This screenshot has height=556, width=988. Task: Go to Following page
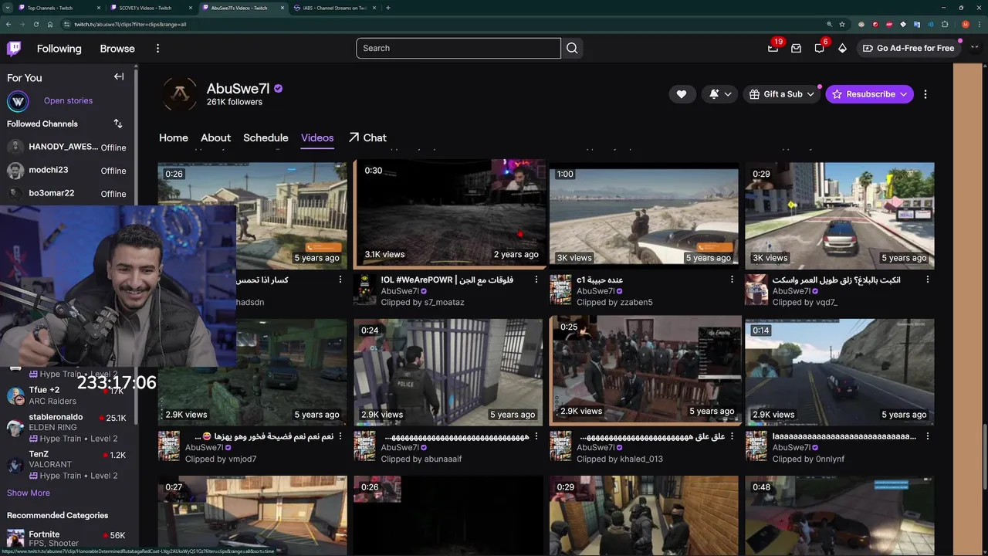point(59,48)
